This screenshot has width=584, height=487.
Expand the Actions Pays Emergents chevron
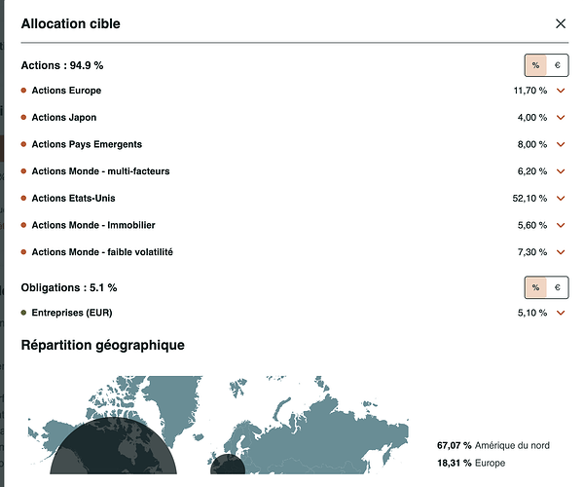(x=561, y=144)
